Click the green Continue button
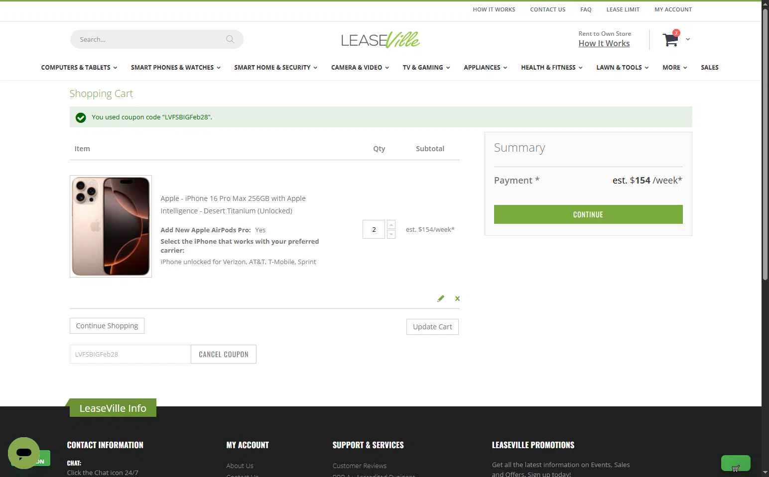The image size is (769, 477). coord(588,214)
